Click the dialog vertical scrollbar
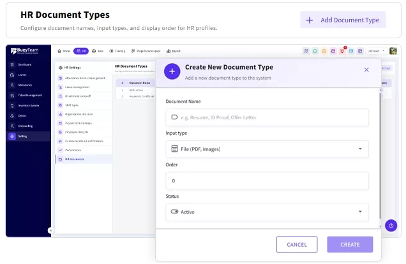Viewport: 406px width, 264px height. pyautogui.click(x=380, y=155)
